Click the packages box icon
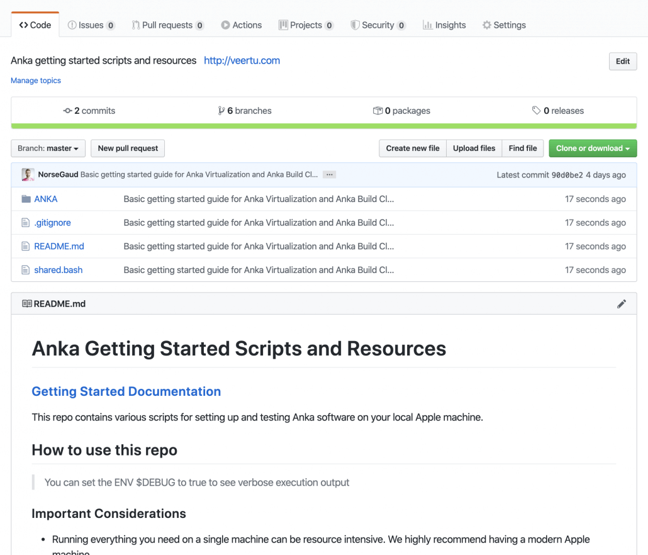Screen dimensions: 648x555 [377, 110]
